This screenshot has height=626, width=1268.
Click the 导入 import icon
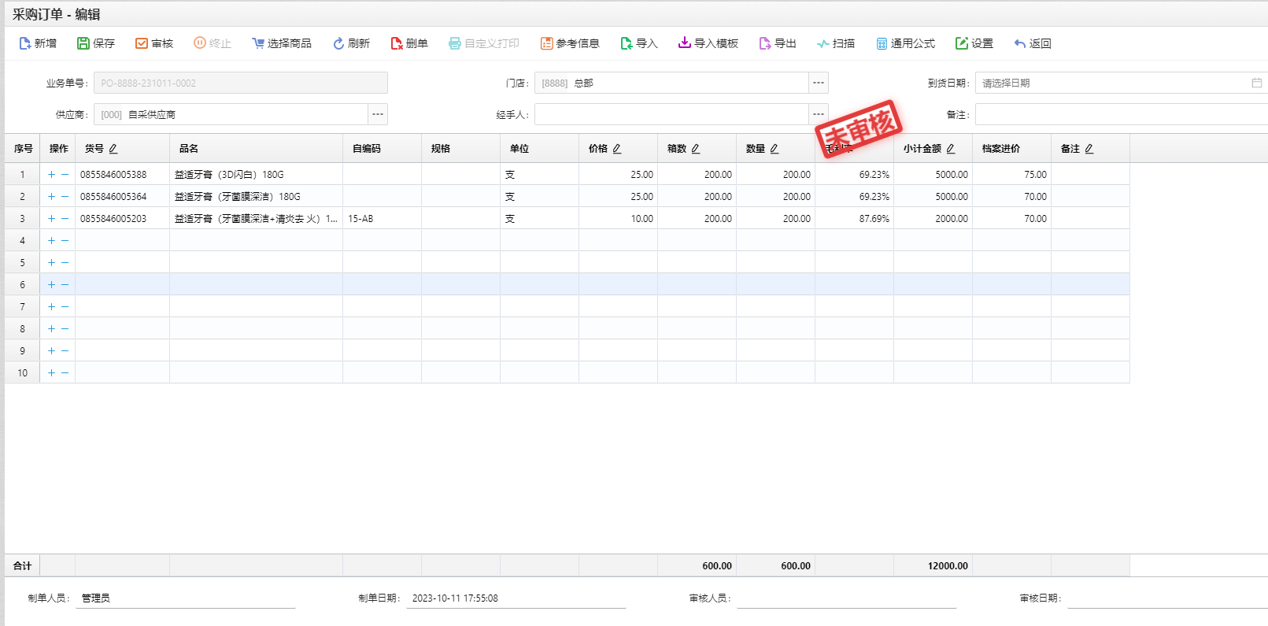627,43
